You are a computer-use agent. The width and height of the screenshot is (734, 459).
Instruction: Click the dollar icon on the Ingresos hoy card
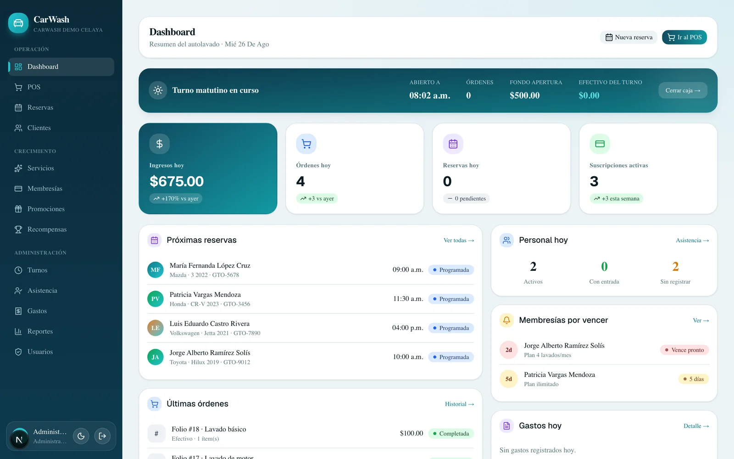pyautogui.click(x=160, y=144)
